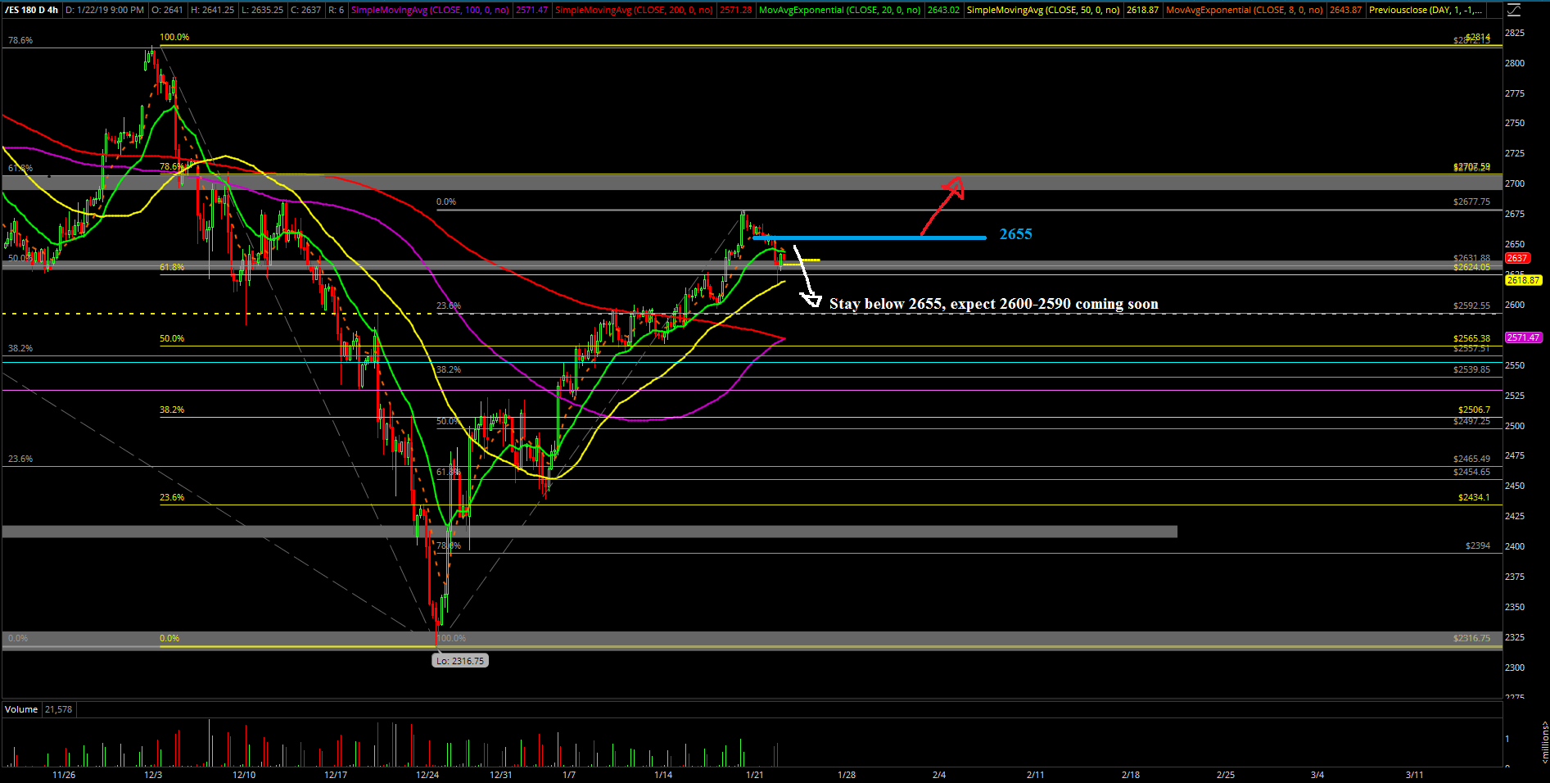Open the SimpleMovingAvg (CLOSE, 200) study label
The height and width of the screenshot is (783, 1550).
(x=634, y=10)
